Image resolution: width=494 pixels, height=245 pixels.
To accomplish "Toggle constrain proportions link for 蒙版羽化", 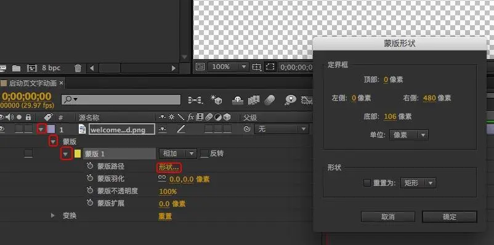I will pyautogui.click(x=162, y=178).
